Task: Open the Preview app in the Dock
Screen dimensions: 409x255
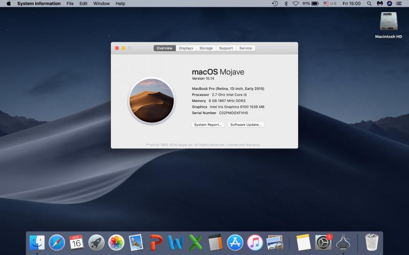Action: (275, 243)
